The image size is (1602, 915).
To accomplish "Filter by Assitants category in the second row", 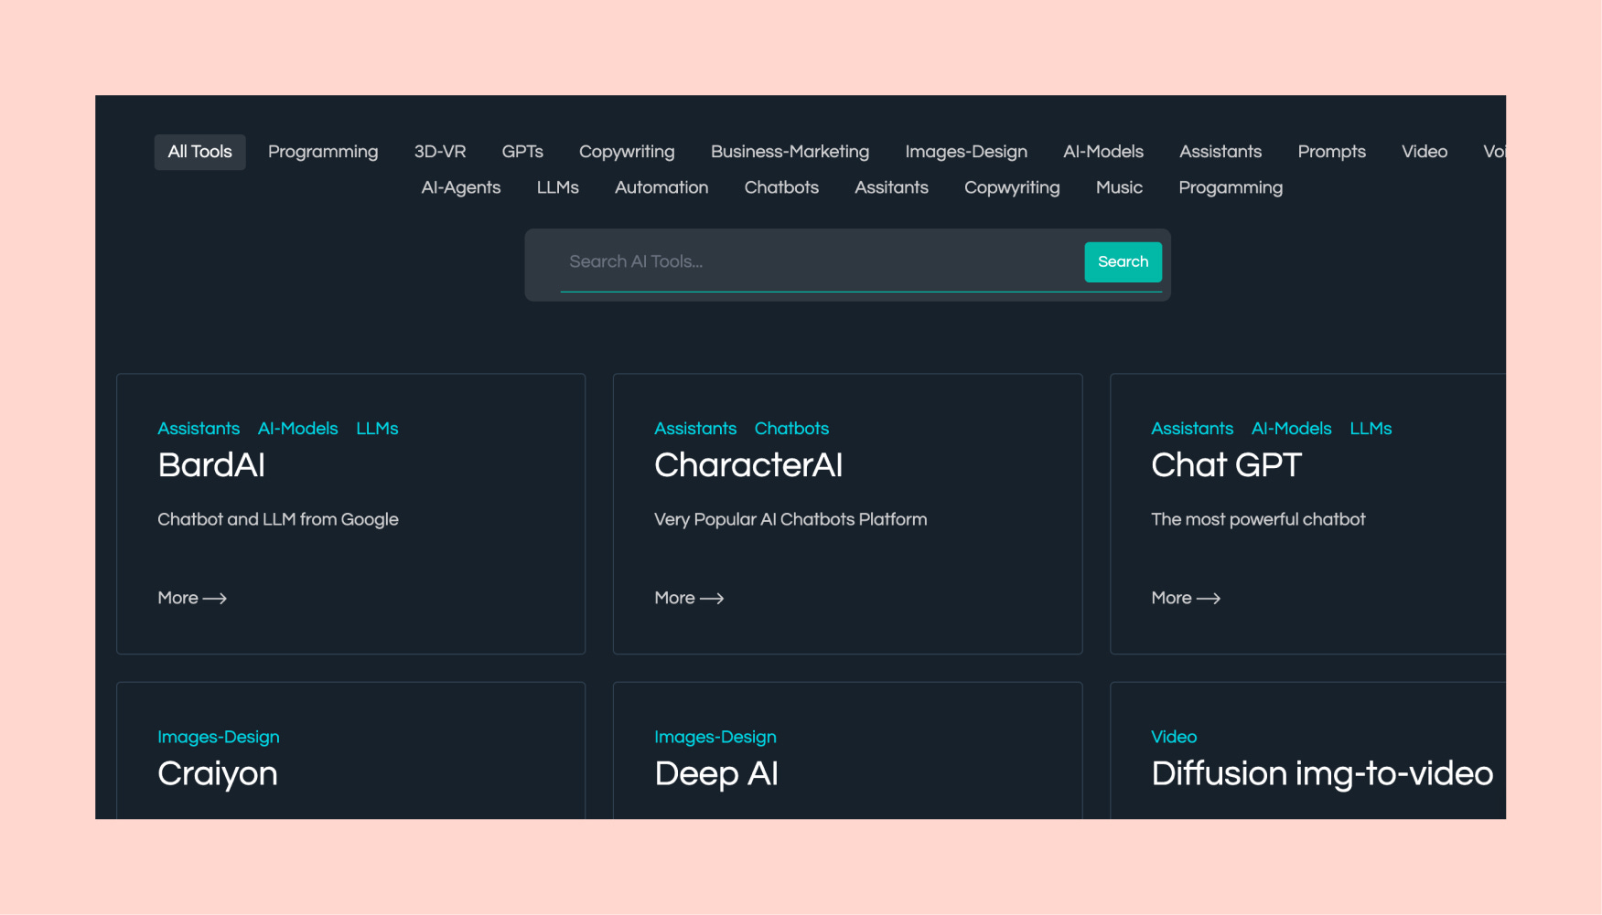I will [x=891, y=187].
